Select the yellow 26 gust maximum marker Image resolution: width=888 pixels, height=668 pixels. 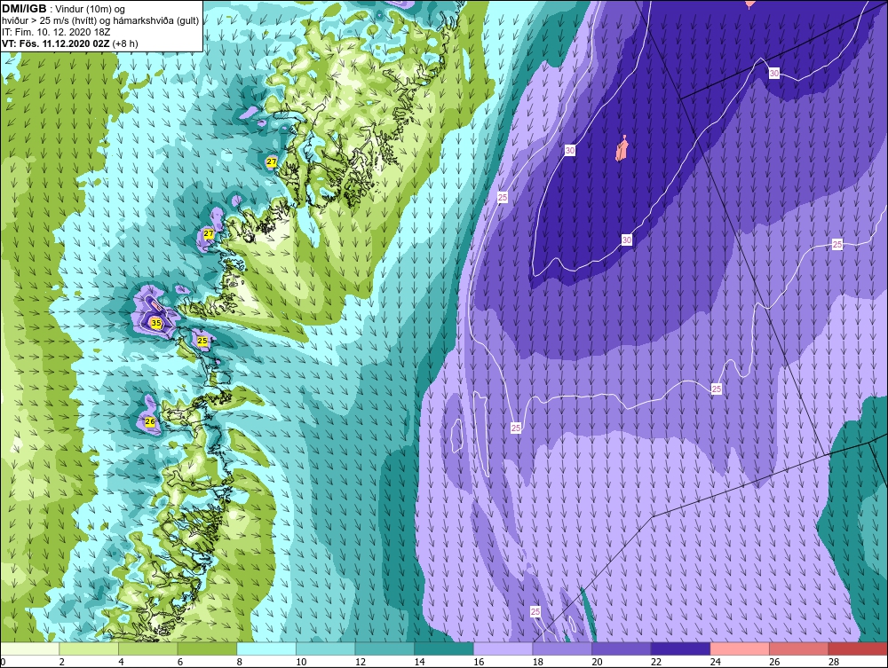tap(149, 421)
